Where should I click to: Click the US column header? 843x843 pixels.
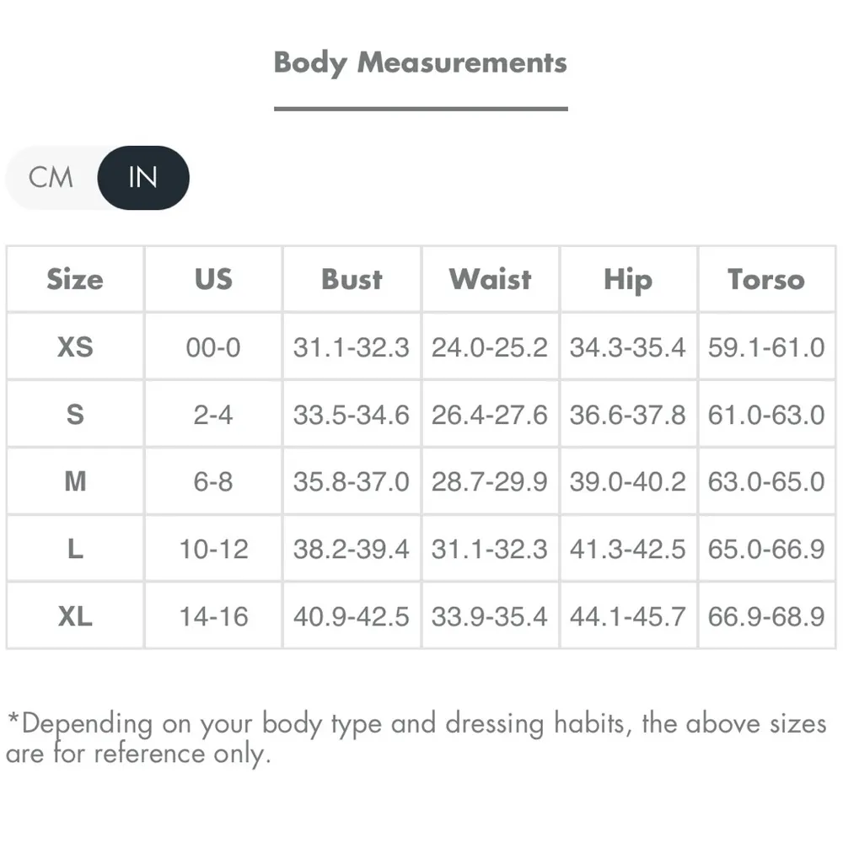(x=213, y=279)
